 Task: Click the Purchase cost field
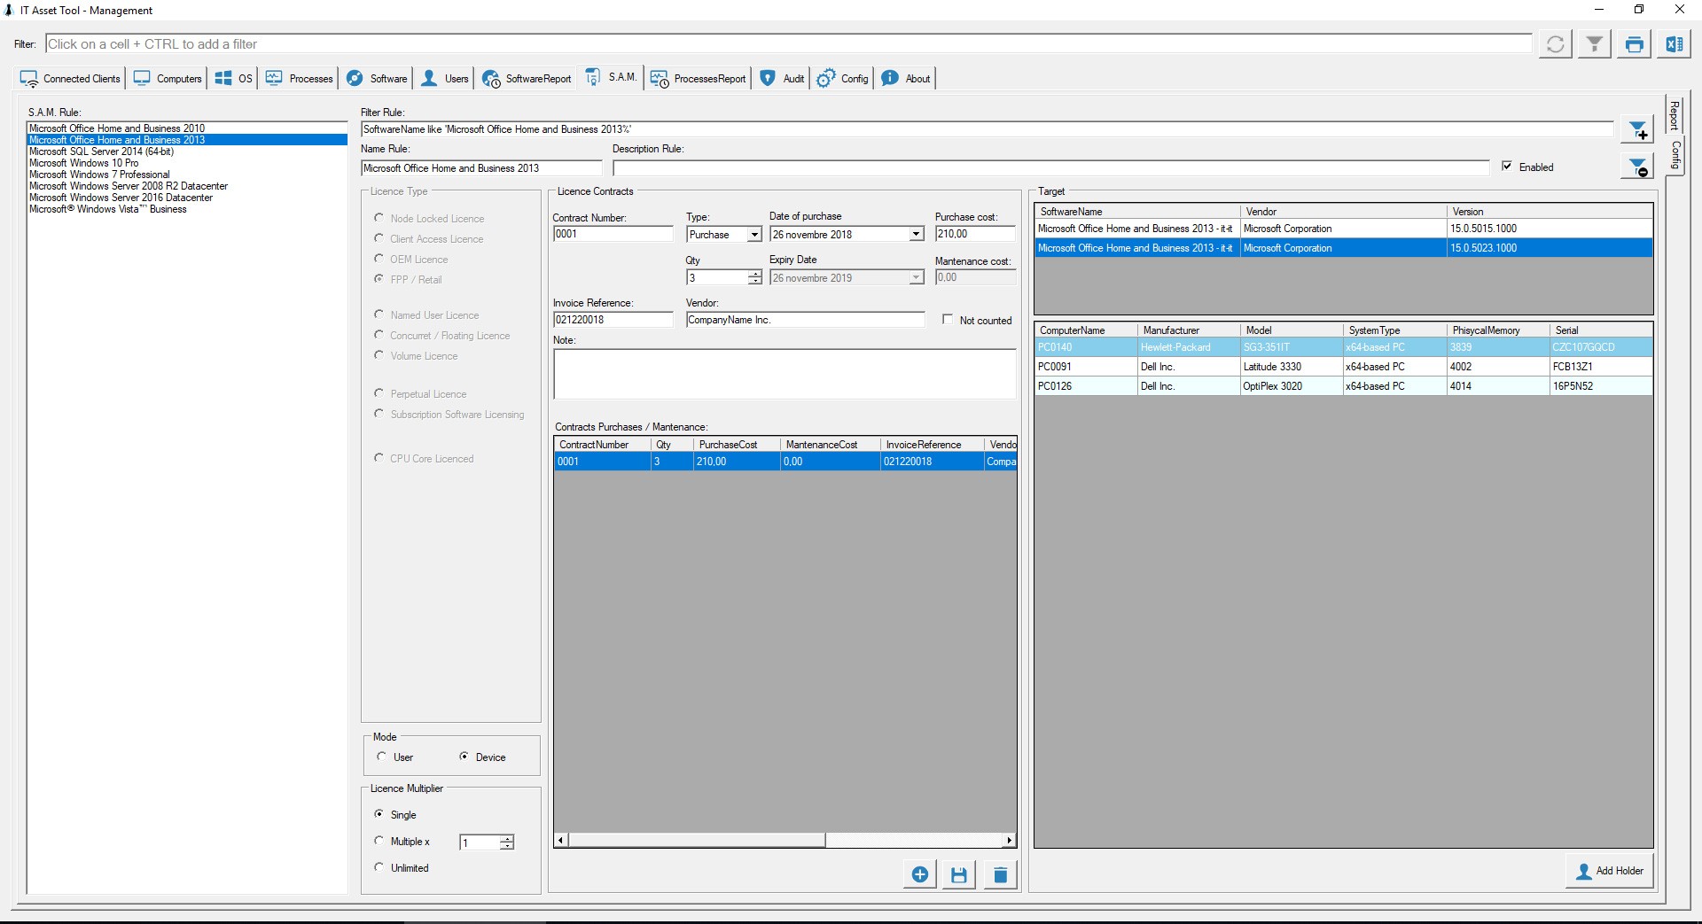pyautogui.click(x=975, y=234)
